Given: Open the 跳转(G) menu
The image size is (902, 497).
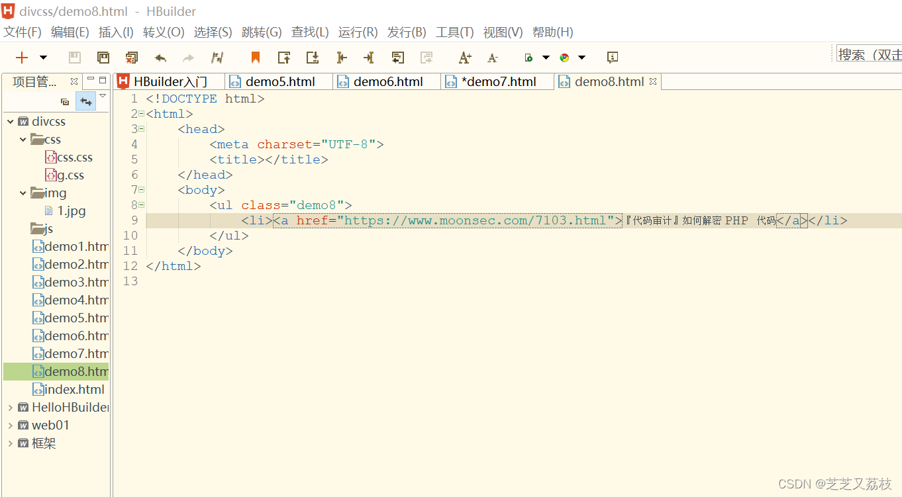Looking at the screenshot, I should (262, 32).
